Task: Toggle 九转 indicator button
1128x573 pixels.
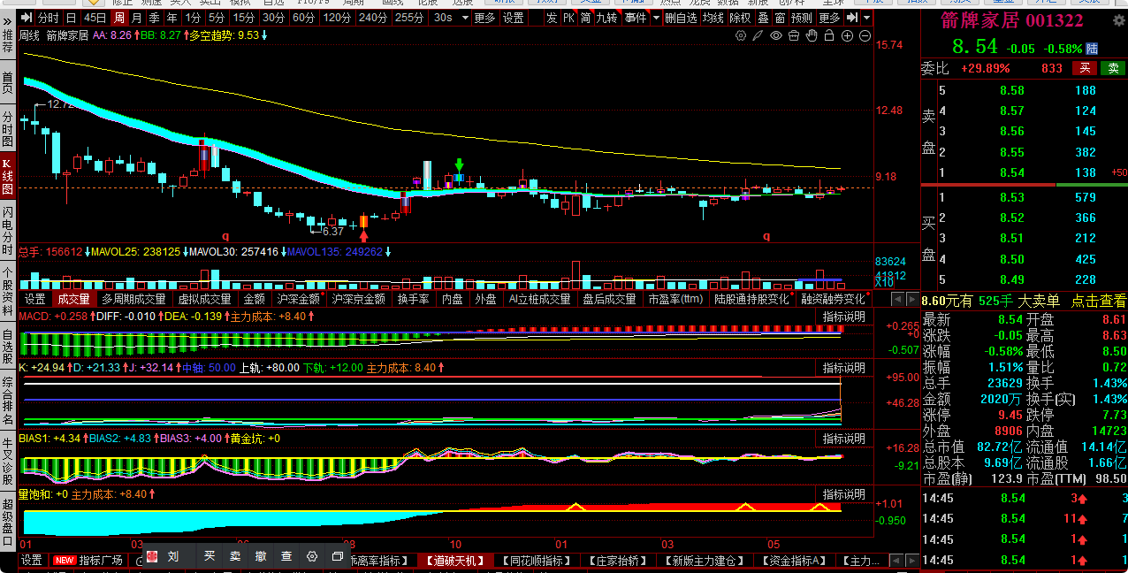Action: click(606, 18)
